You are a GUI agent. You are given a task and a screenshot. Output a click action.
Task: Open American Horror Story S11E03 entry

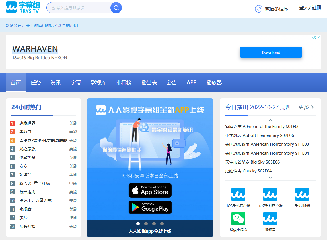[267, 144]
